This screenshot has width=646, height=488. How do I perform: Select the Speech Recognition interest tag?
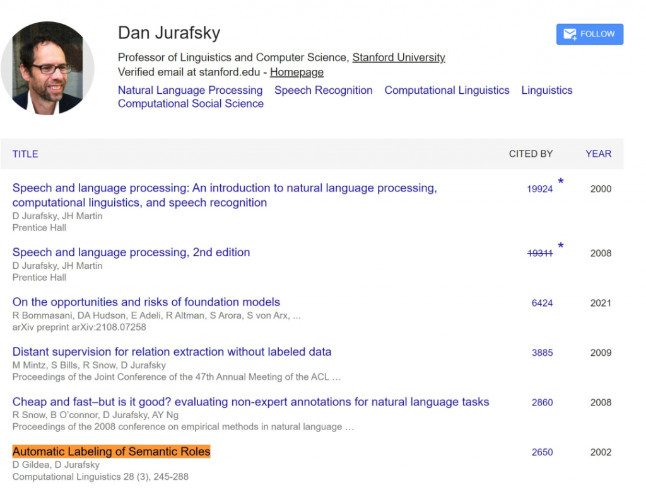point(324,90)
